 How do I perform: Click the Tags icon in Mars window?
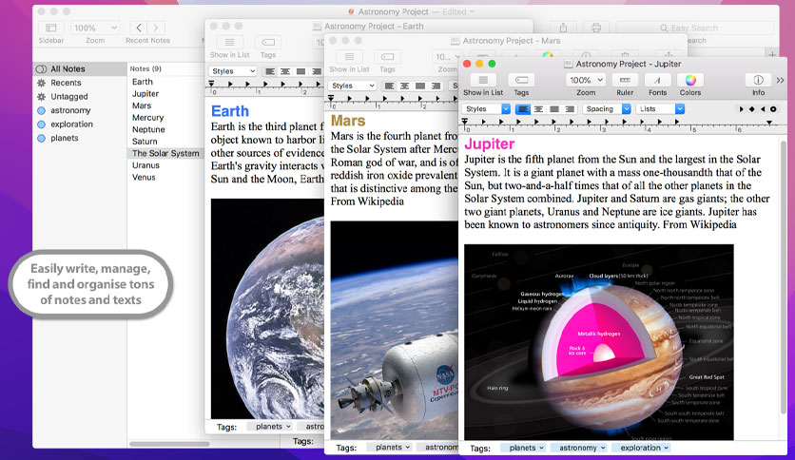[x=387, y=57]
